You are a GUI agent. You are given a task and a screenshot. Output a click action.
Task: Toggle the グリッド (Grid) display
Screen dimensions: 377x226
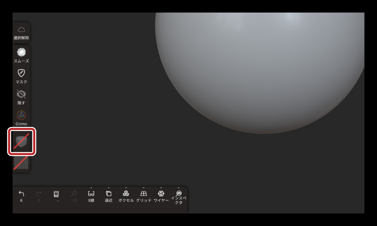pos(144,194)
